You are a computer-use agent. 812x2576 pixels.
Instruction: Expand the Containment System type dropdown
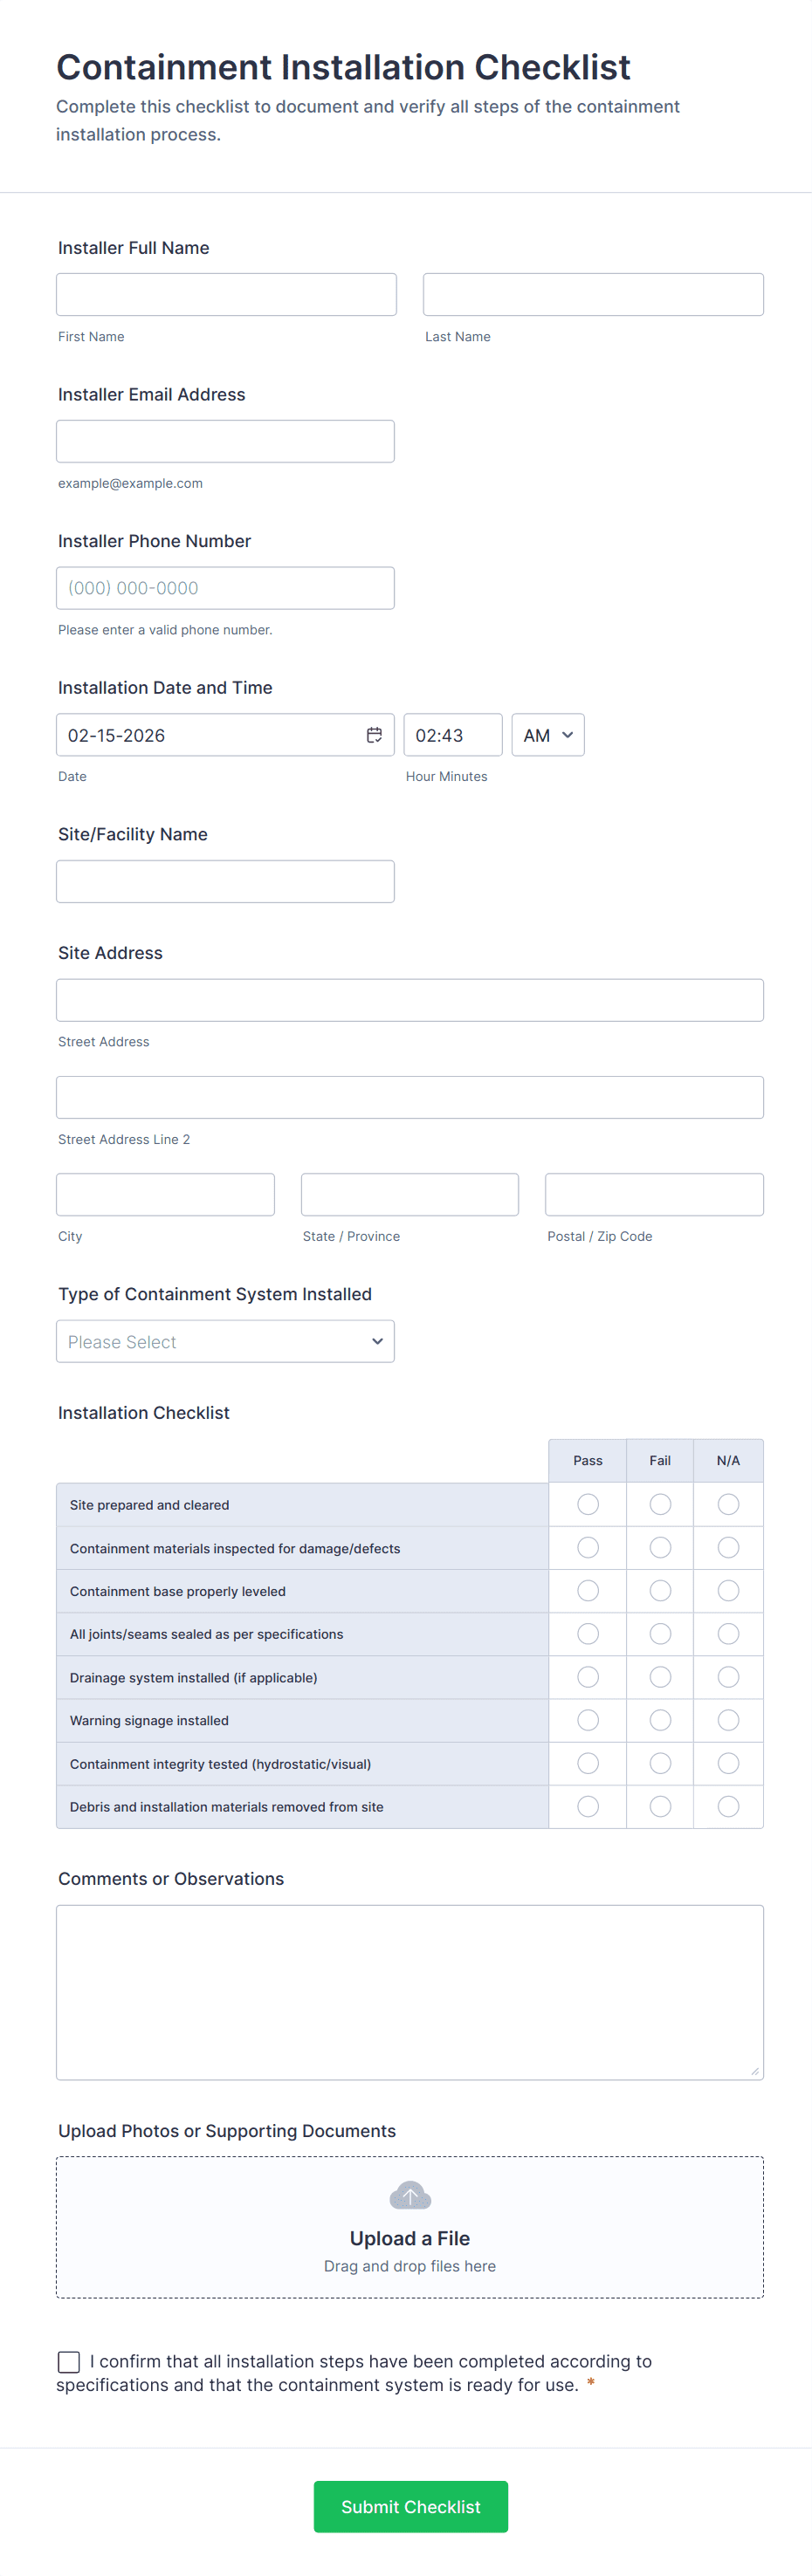[x=225, y=1341]
